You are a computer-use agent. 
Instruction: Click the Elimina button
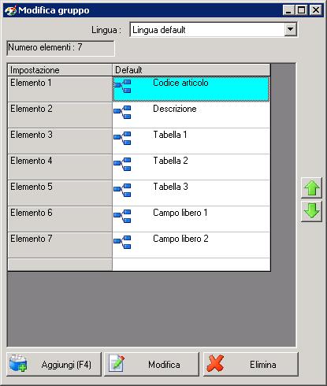(251, 365)
